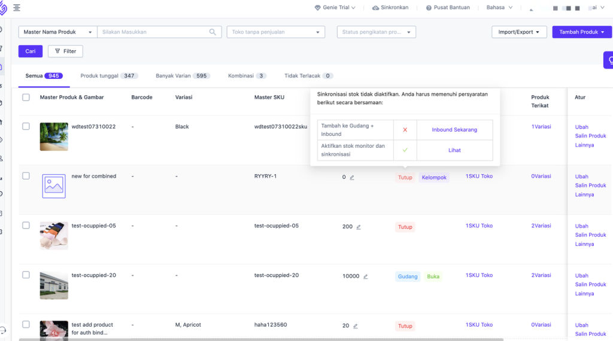
Task: Click SKU text RYYRY-1
Action: pyautogui.click(x=265, y=176)
